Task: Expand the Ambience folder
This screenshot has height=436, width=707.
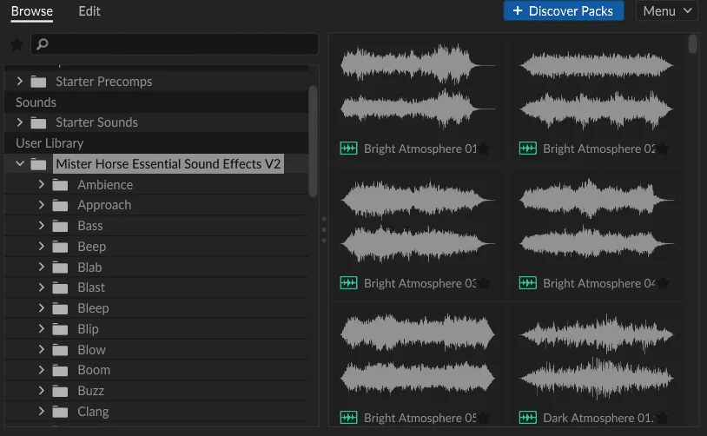Action: click(x=42, y=184)
